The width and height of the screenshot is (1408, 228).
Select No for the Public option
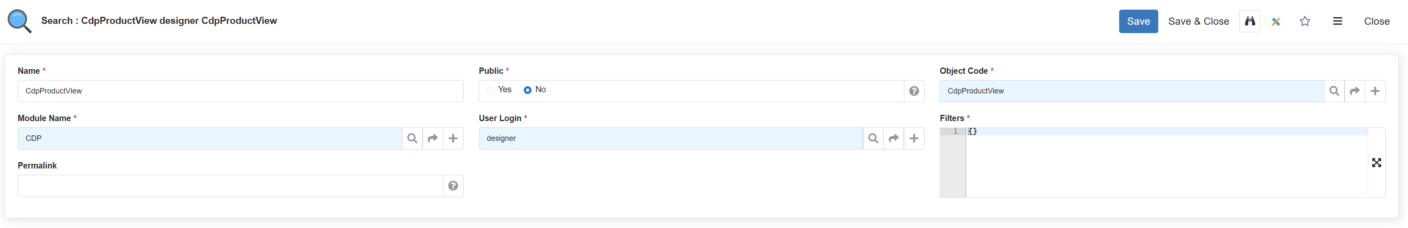tap(528, 90)
